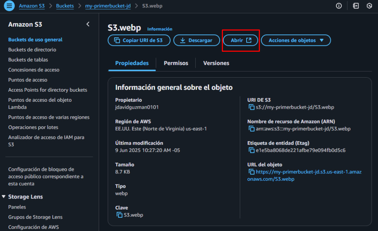Viewport: 378px width, 231px height.
Task: Open Configuración de AWS in sidebar
Action: coord(34,227)
